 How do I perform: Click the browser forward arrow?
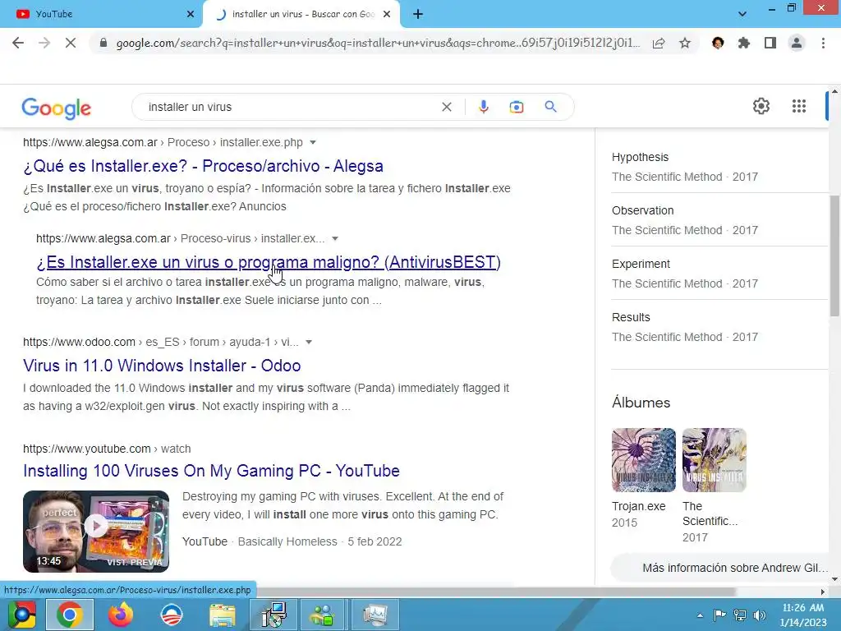click(x=44, y=43)
